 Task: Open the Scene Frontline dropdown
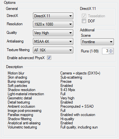(x=97, y=42)
